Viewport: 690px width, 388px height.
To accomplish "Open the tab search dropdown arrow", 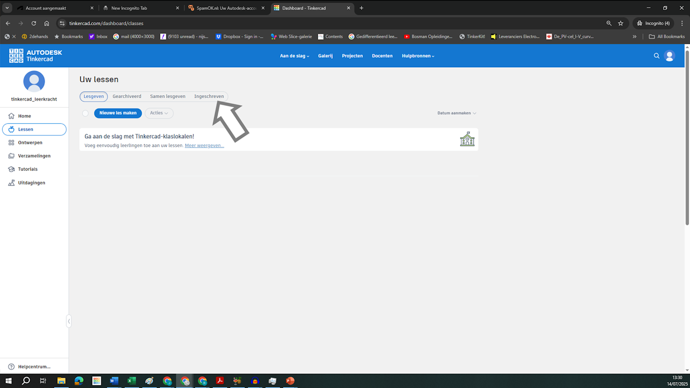I will [x=7, y=8].
